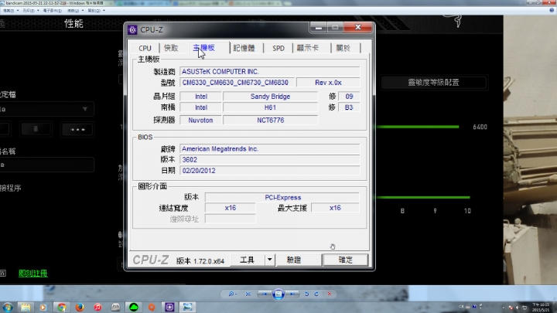The width and height of the screenshot is (557, 313).
Task: Open Google Chrome from the taskbar
Action: [x=62, y=307]
